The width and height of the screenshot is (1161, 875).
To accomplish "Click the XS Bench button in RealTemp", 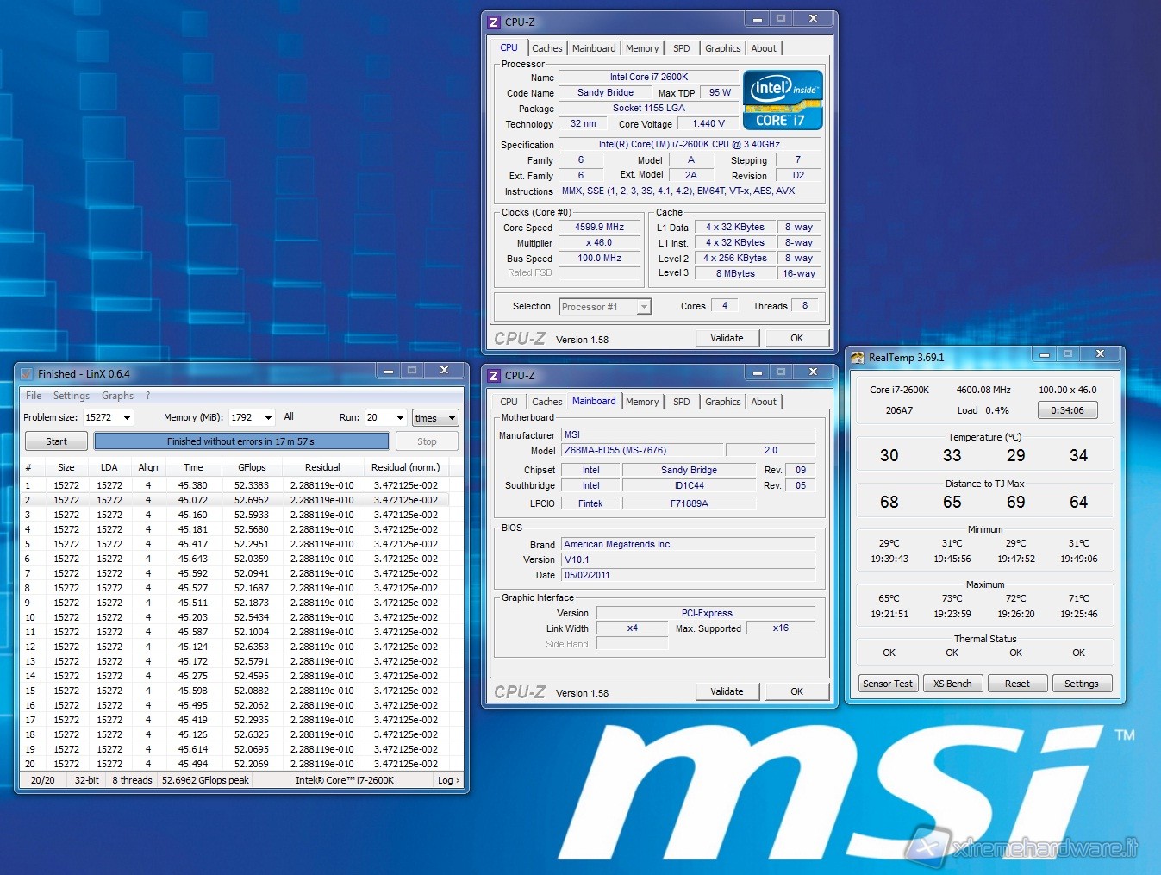I will [952, 684].
